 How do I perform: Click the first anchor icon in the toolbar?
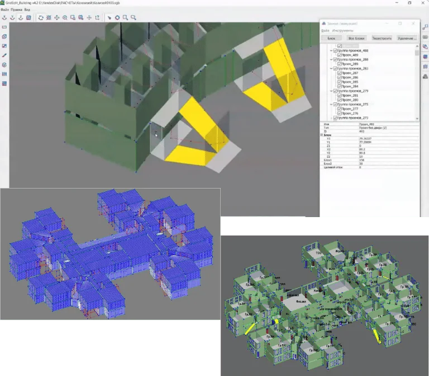click(4, 17)
